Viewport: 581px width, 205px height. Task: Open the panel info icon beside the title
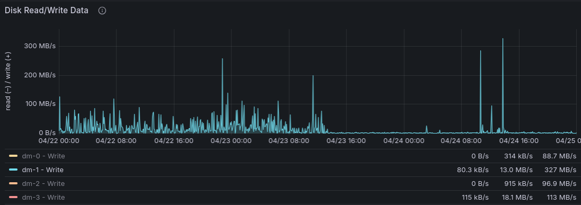click(x=102, y=11)
